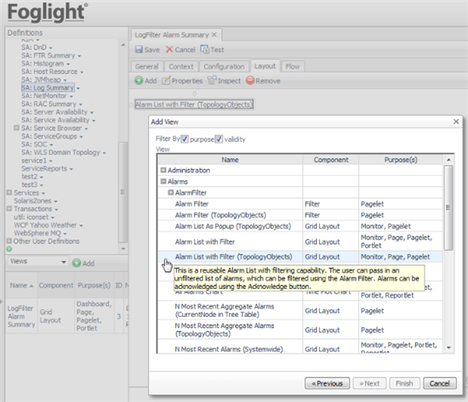The height and width of the screenshot is (402, 468).
Task: Open the Views dropdown
Action: pos(37,262)
